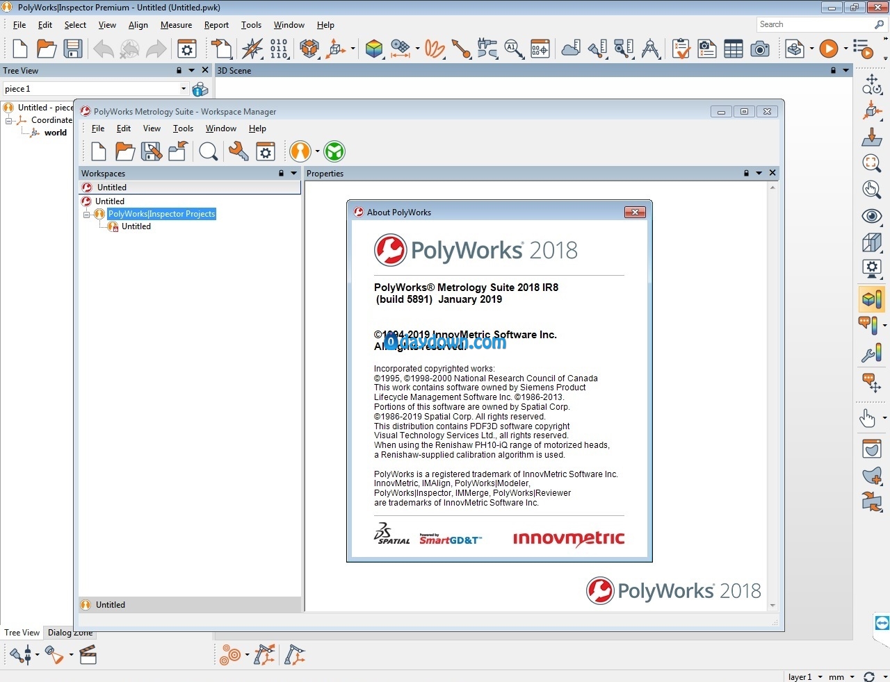This screenshot has width=890, height=682.
Task: Click the zoom-fit magnifier icon in right toolbar
Action: [x=872, y=163]
